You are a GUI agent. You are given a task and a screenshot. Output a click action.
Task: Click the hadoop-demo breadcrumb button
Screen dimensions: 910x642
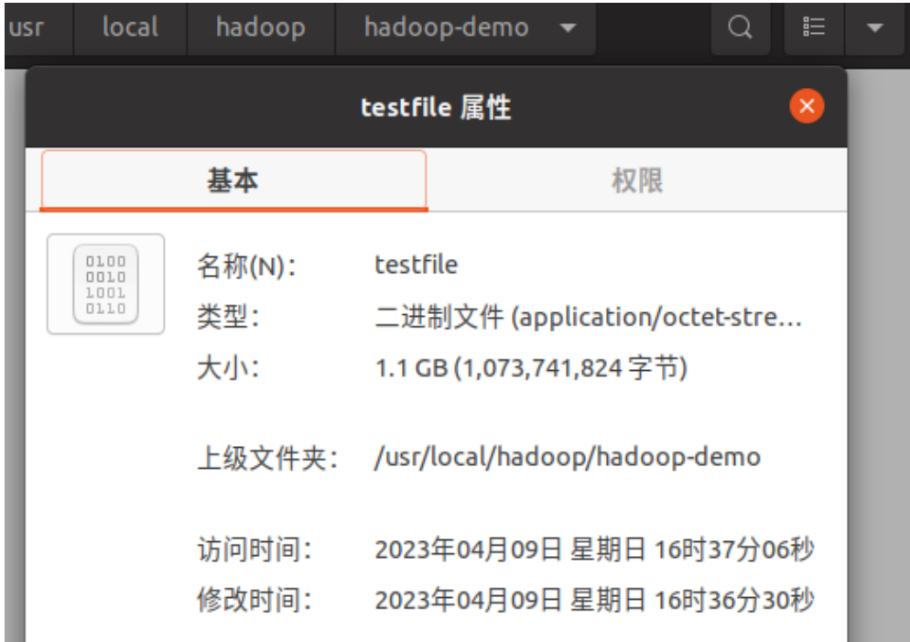click(446, 27)
